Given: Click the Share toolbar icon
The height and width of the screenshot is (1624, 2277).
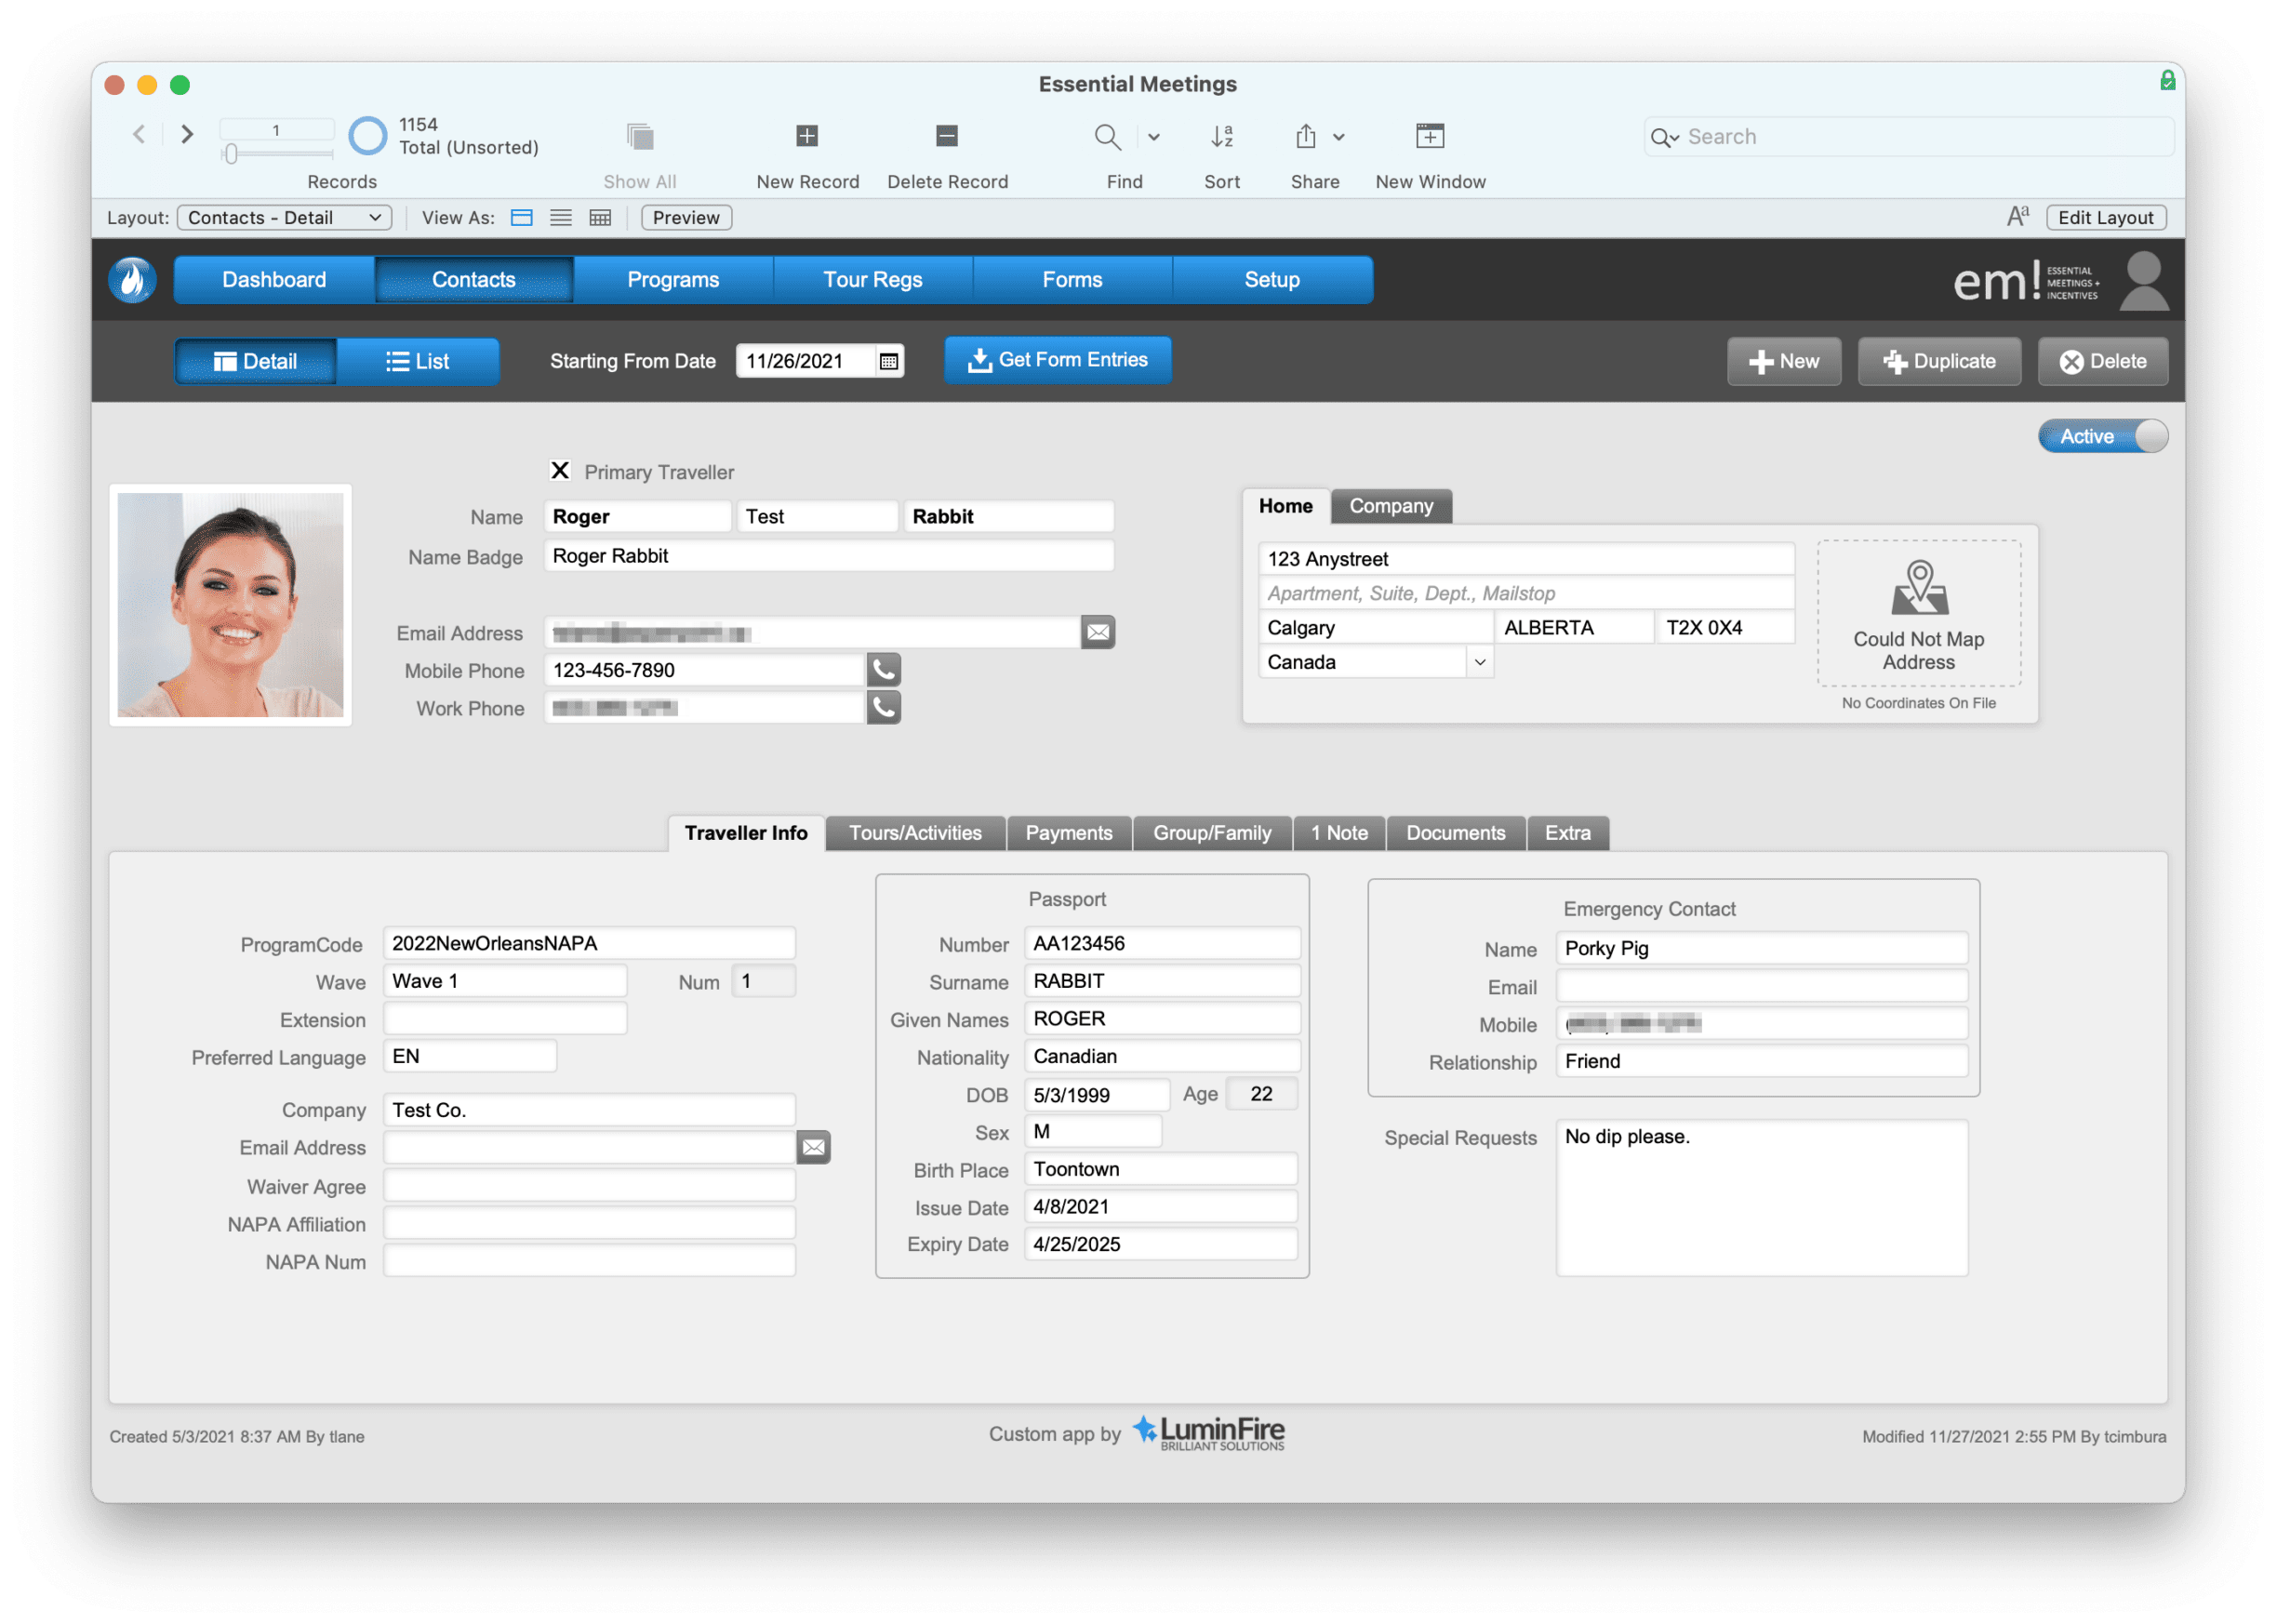Looking at the screenshot, I should click(1306, 136).
